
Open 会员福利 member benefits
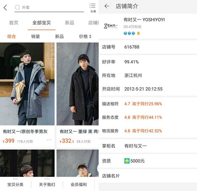(79, 184)
